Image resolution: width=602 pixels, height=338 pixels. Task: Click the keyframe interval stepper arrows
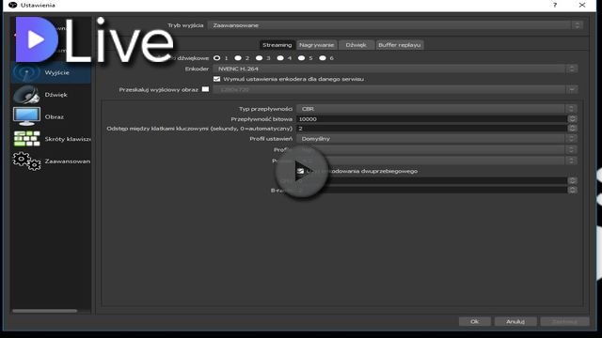(x=573, y=129)
